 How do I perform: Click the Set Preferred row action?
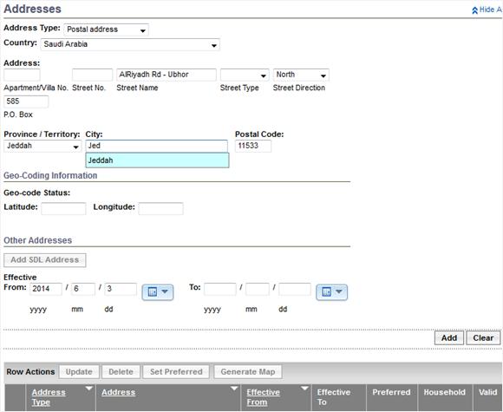tap(176, 372)
